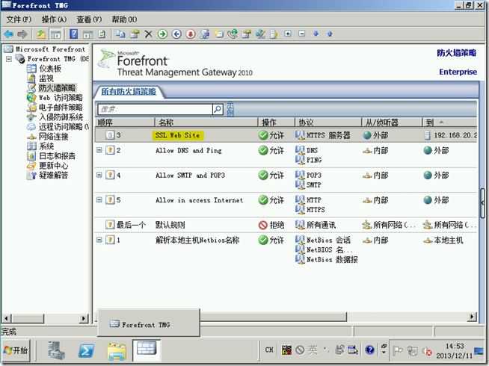
Task: Collapse the Allow in access Internet rule
Action: (99, 199)
